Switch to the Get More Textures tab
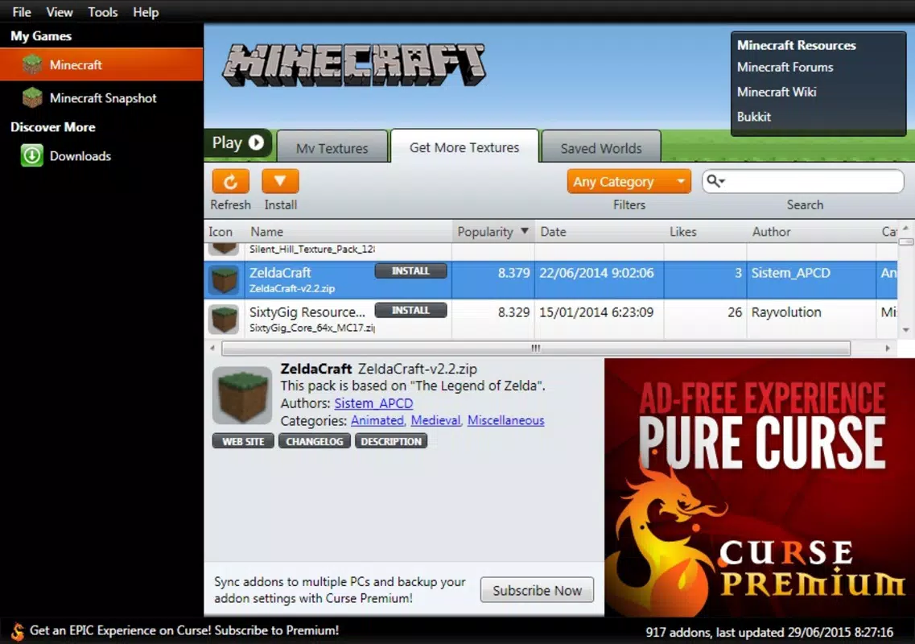The image size is (915, 644). [x=464, y=147]
